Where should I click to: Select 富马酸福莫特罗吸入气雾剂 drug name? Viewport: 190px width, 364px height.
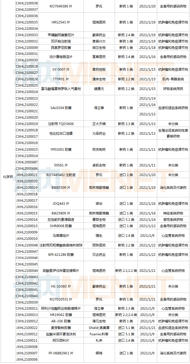(61, 89)
